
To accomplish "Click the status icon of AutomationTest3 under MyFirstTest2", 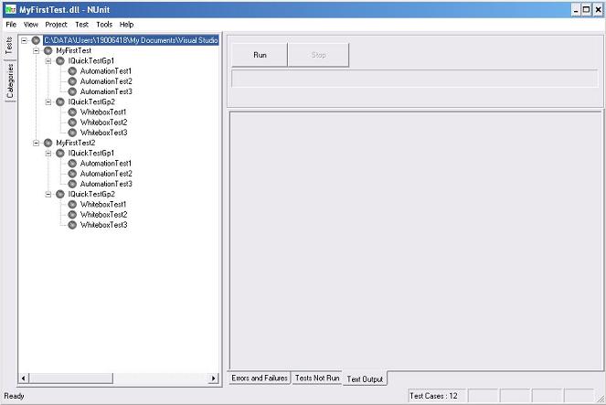I will pyautogui.click(x=72, y=184).
